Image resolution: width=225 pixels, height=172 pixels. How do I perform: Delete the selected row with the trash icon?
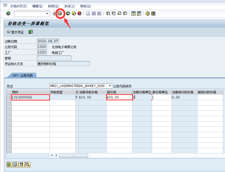click(22, 165)
